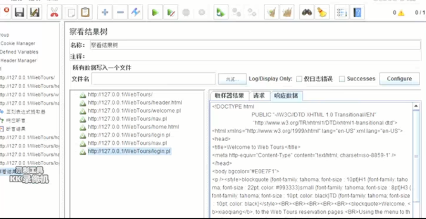Select WebTours/ root result in results tree
Screen dimensions: 426x219
click(x=120, y=94)
